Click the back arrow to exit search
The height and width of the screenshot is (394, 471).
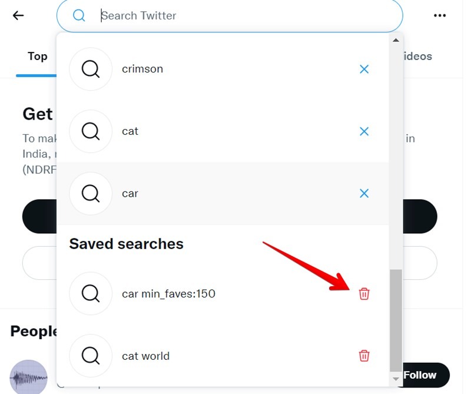tap(18, 15)
